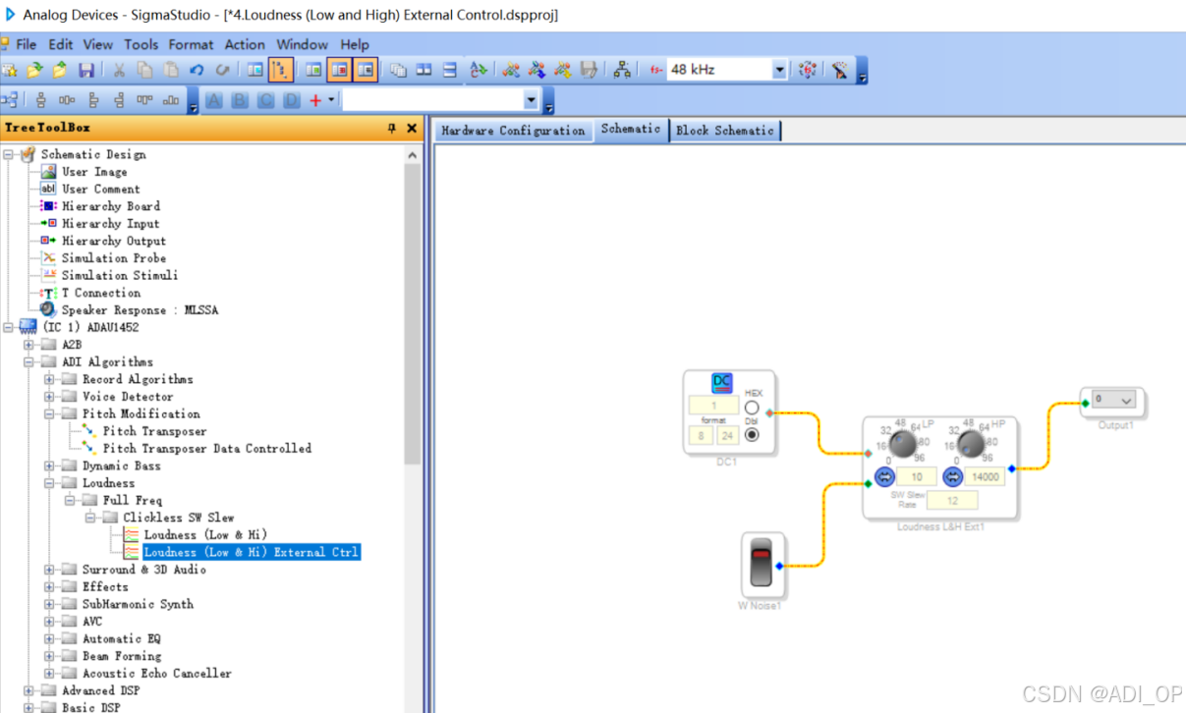Select the HEX radio button on DC1
Screen dimensions: 1186x713
coord(752,408)
